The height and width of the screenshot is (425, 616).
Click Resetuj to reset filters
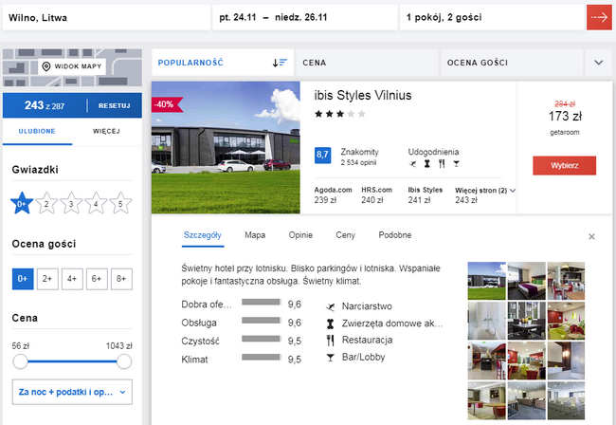pos(115,104)
